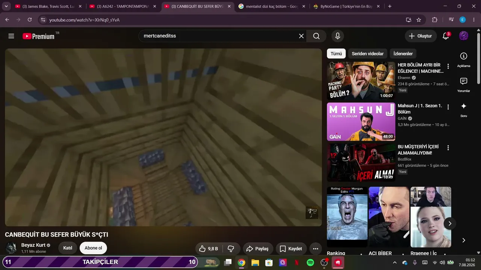Screen dimensions: 481x270
Task: Bookmark this page with the star
Action: (x=419, y=20)
